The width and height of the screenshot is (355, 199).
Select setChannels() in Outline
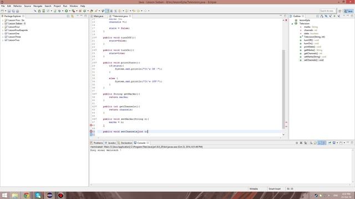[313, 60]
